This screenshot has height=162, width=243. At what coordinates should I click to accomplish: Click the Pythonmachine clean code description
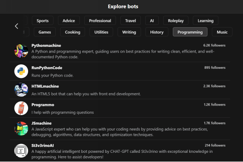pos(123,54)
